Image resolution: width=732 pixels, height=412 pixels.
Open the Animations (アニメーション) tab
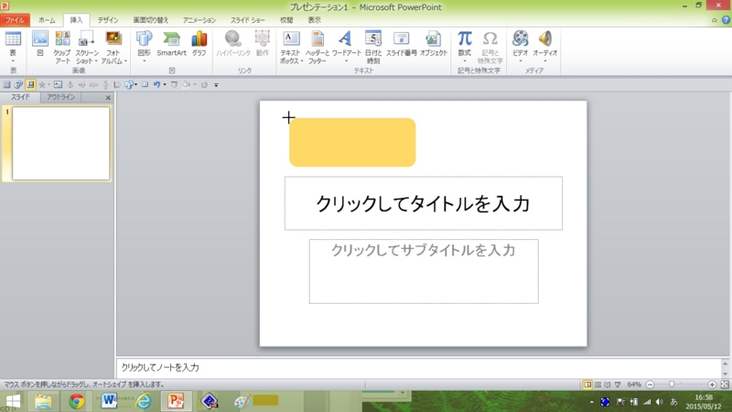click(x=199, y=20)
